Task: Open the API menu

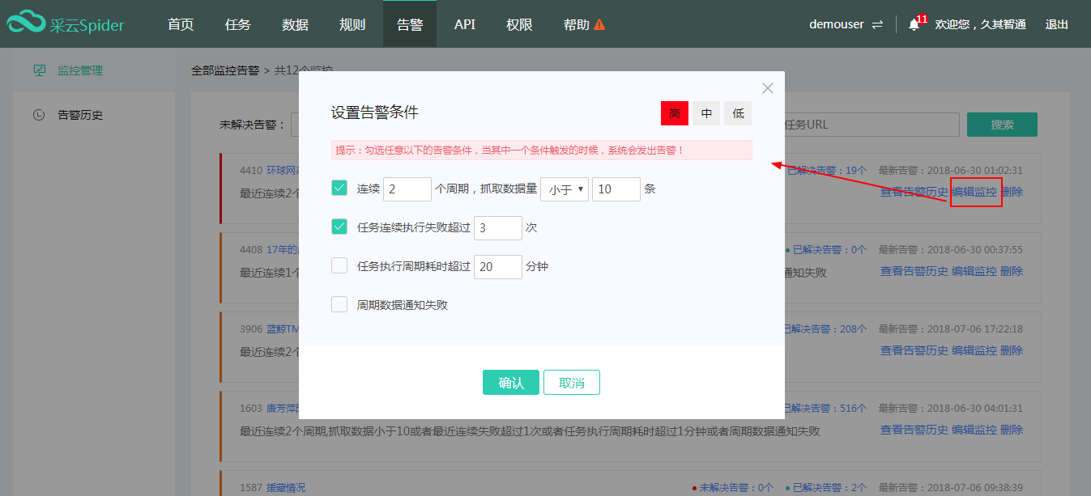Action: (465, 24)
